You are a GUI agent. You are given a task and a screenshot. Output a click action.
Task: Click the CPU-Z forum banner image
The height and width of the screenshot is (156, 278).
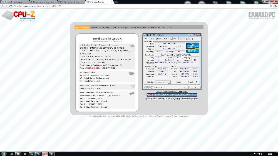coord(172,95)
